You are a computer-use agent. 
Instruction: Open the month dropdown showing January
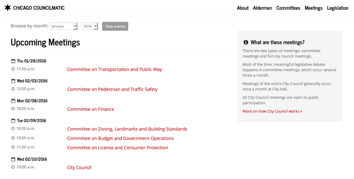pos(64,27)
